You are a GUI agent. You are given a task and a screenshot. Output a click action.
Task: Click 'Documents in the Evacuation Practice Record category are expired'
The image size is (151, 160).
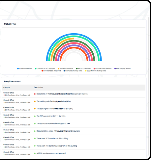coord(62,94)
